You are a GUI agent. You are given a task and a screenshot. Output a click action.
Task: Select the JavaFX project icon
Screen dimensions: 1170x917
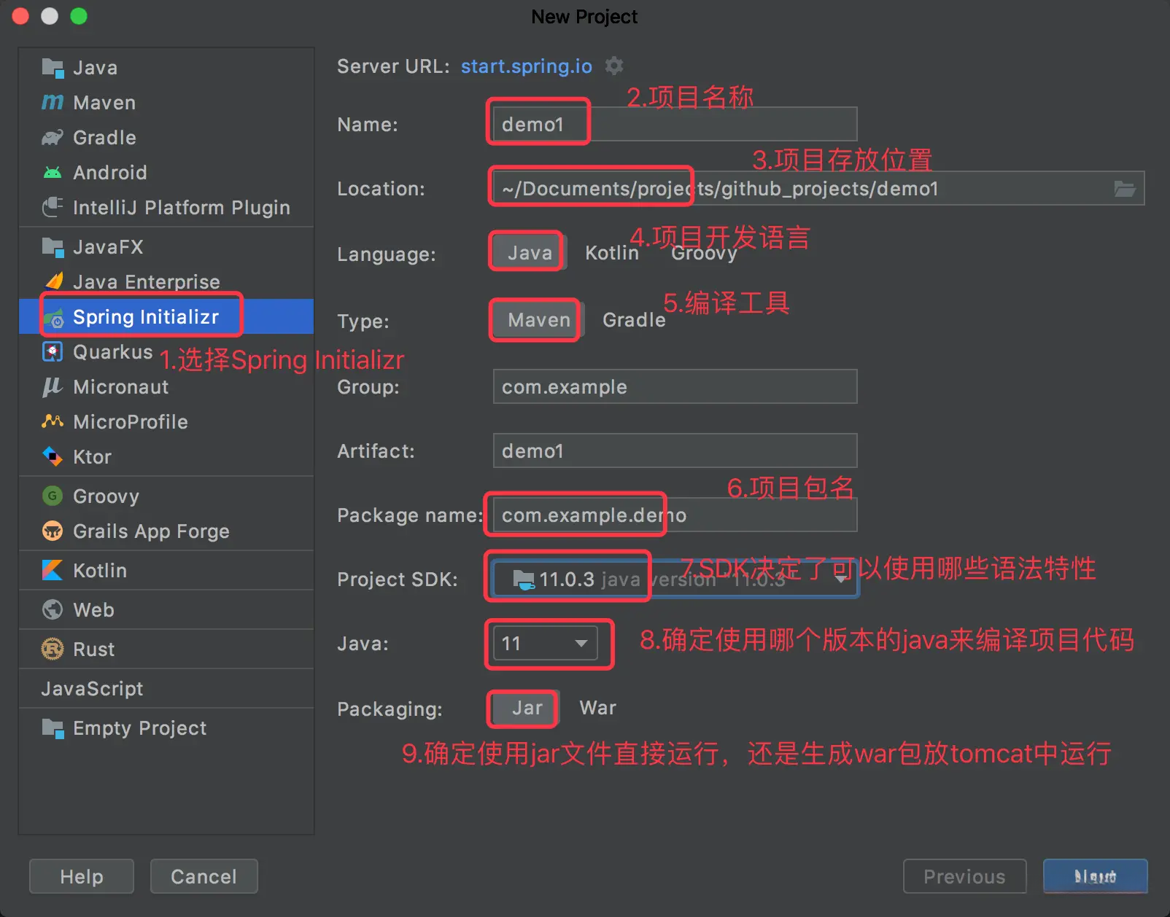coord(53,247)
